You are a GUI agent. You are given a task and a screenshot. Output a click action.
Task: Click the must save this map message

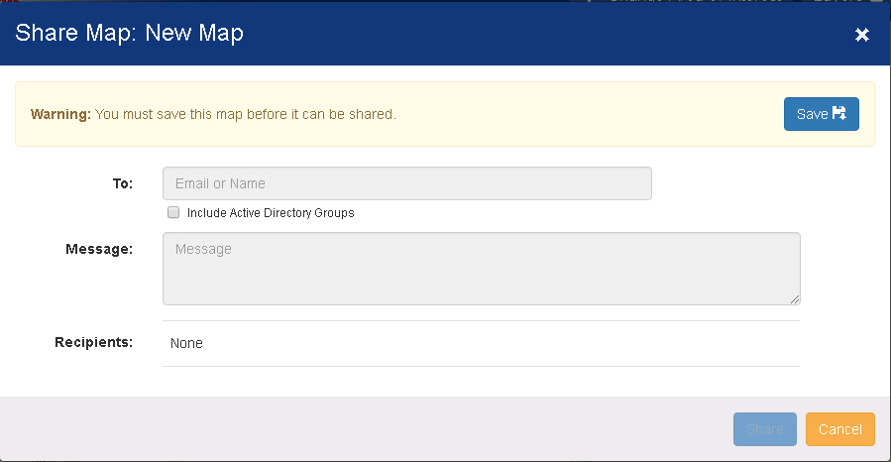245,114
